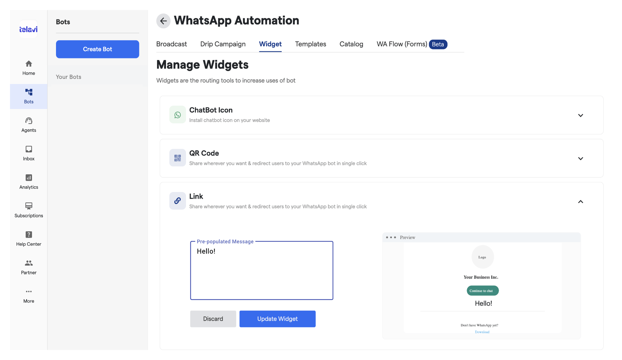Click the Preview window title
This screenshot has height=360, width=622.
point(407,238)
